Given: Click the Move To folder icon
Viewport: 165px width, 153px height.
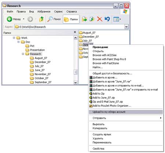Looking at the screenshot, I should pyautogui.click(x=84, y=19).
